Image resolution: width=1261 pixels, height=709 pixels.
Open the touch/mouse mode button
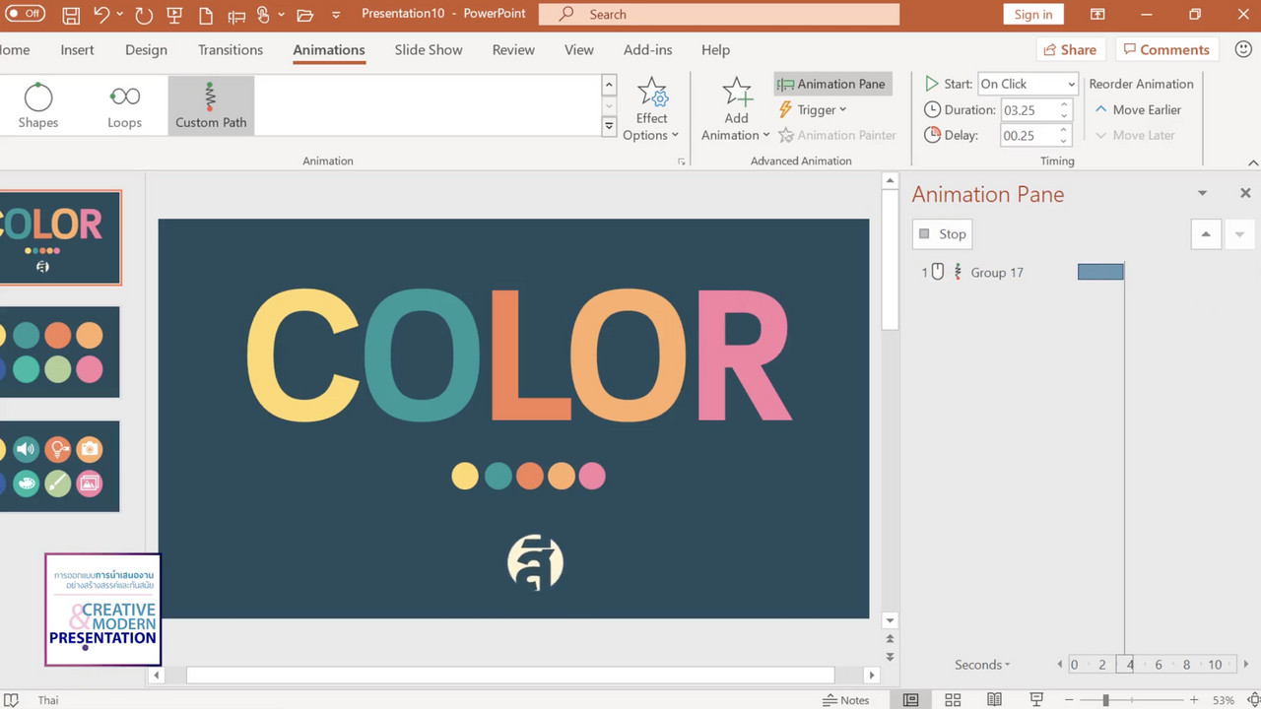pos(263,15)
